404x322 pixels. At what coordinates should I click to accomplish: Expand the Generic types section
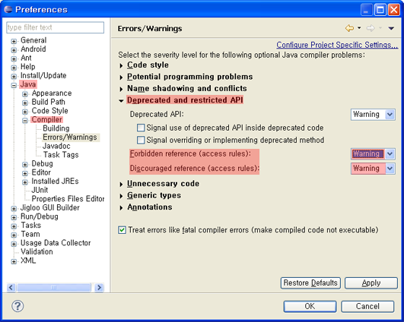121,196
